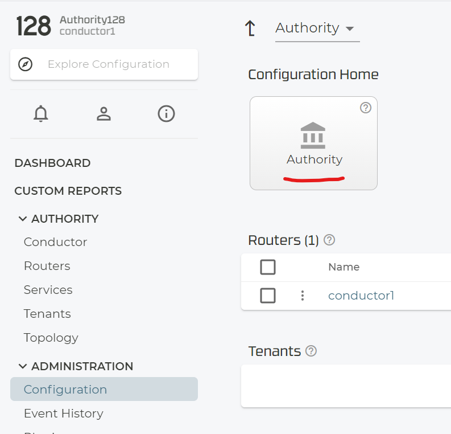Click help icon beside Tenants heading
The height and width of the screenshot is (434, 451).
click(x=311, y=351)
